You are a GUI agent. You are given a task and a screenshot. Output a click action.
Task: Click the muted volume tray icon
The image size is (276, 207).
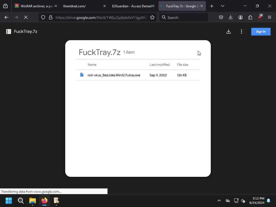[243, 201]
